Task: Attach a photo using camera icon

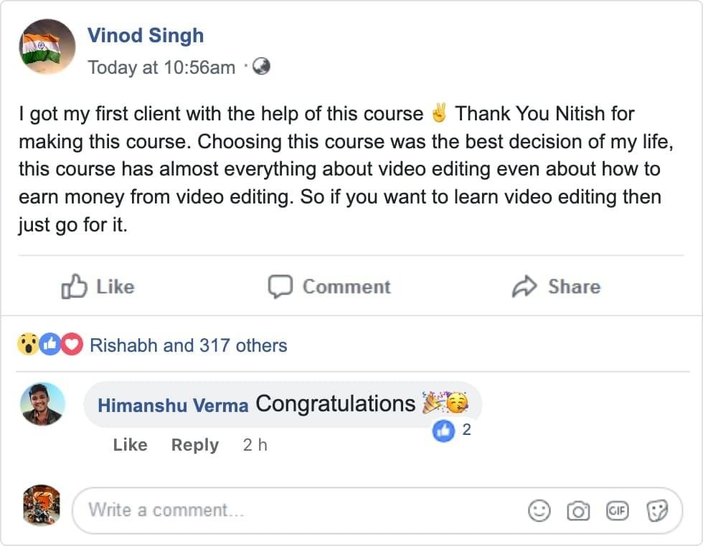Action: (x=577, y=510)
